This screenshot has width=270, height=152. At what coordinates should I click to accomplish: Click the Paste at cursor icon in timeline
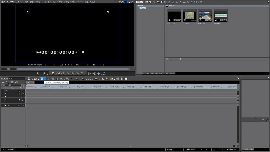pos(57,79)
